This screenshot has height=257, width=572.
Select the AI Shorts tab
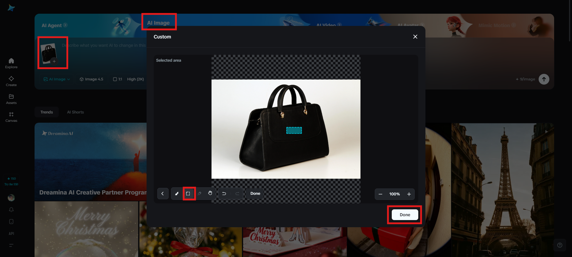coord(75,112)
